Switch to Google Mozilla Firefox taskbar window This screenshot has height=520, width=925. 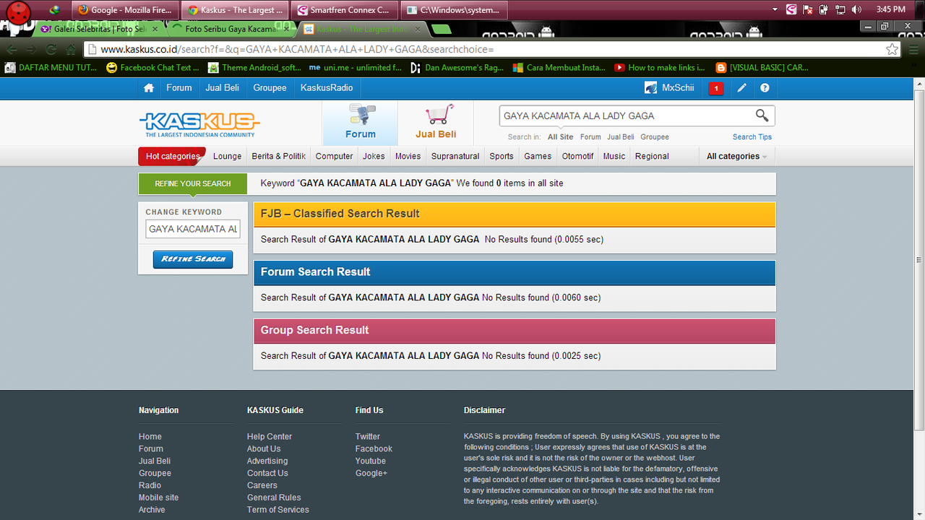click(125, 10)
